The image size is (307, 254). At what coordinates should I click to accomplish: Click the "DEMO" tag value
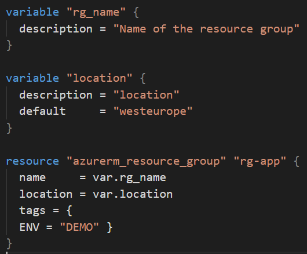point(79,227)
